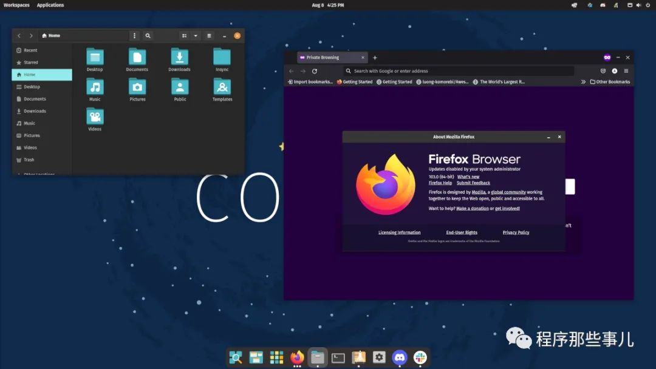Open the Pictures folder icon in Files
Image resolution: width=656 pixels, height=369 pixels.
(137, 87)
